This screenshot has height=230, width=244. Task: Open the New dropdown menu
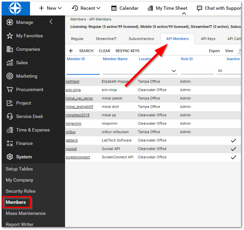pyautogui.click(x=51, y=8)
